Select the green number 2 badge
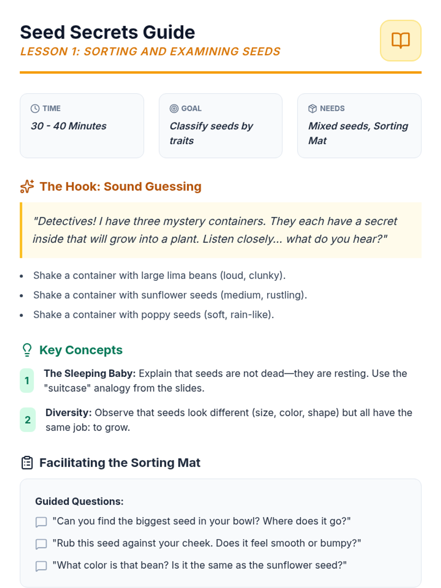 click(28, 420)
